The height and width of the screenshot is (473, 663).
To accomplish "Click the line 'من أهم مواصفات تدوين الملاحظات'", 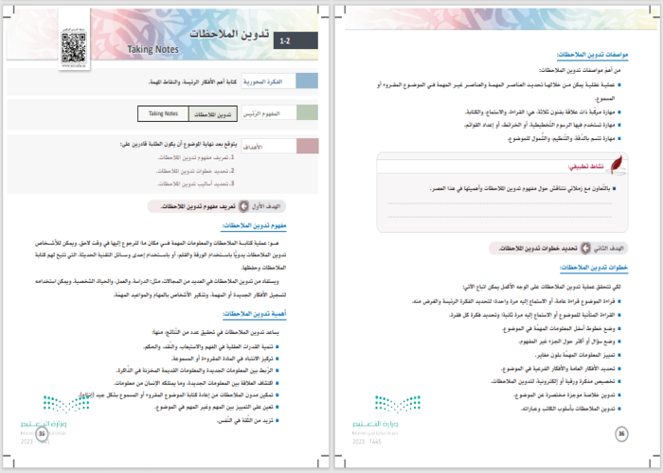I will pyautogui.click(x=580, y=70).
